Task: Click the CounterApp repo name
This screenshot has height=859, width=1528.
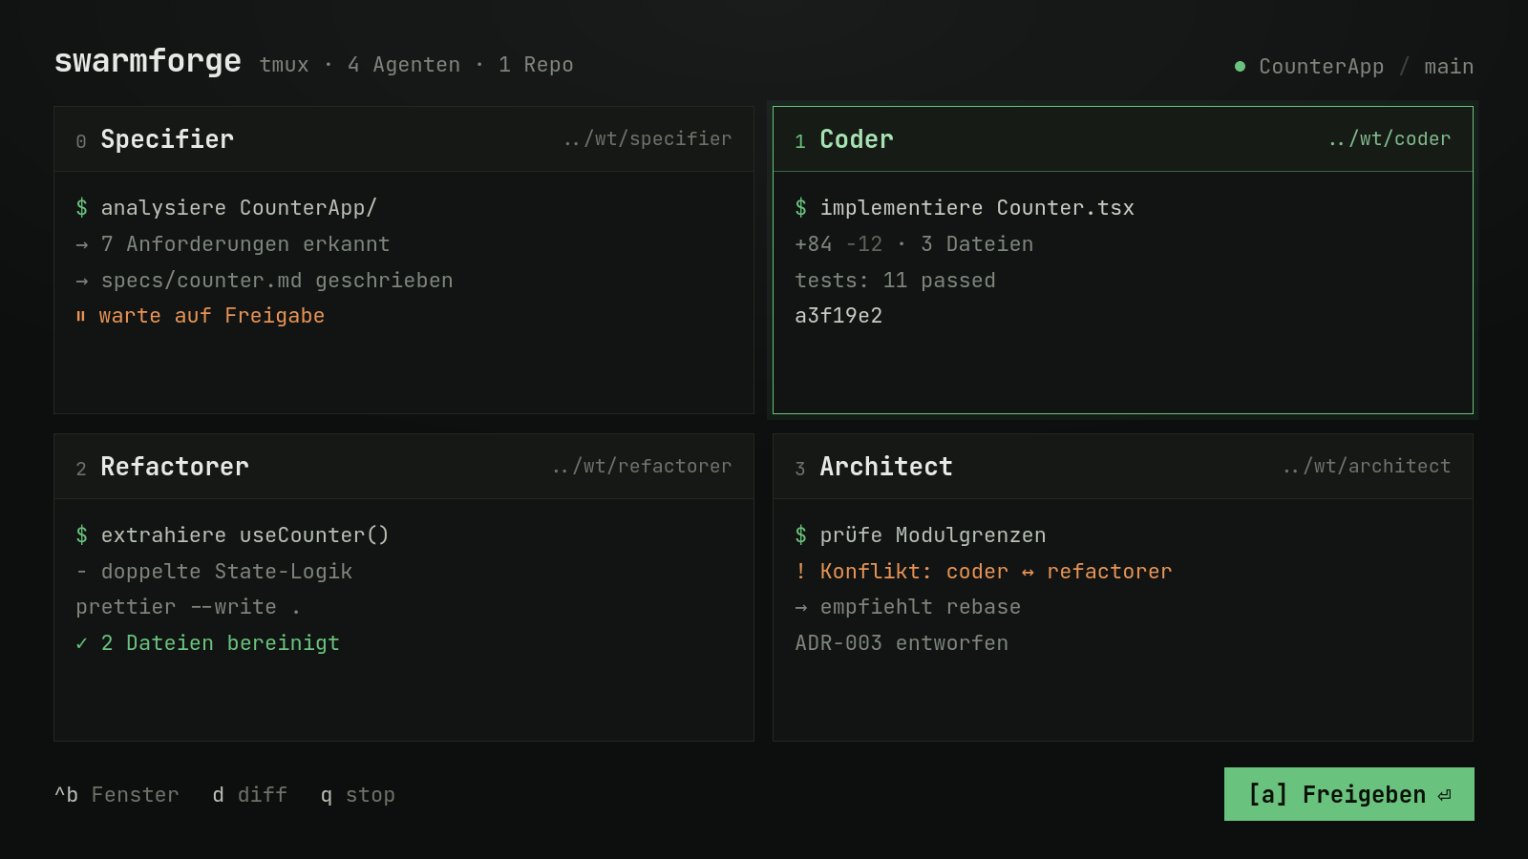Action: 1321,67
